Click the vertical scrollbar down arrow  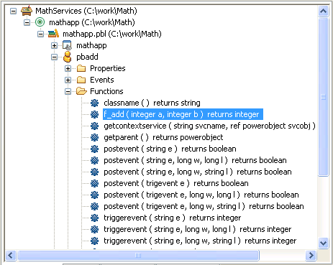click(323, 243)
